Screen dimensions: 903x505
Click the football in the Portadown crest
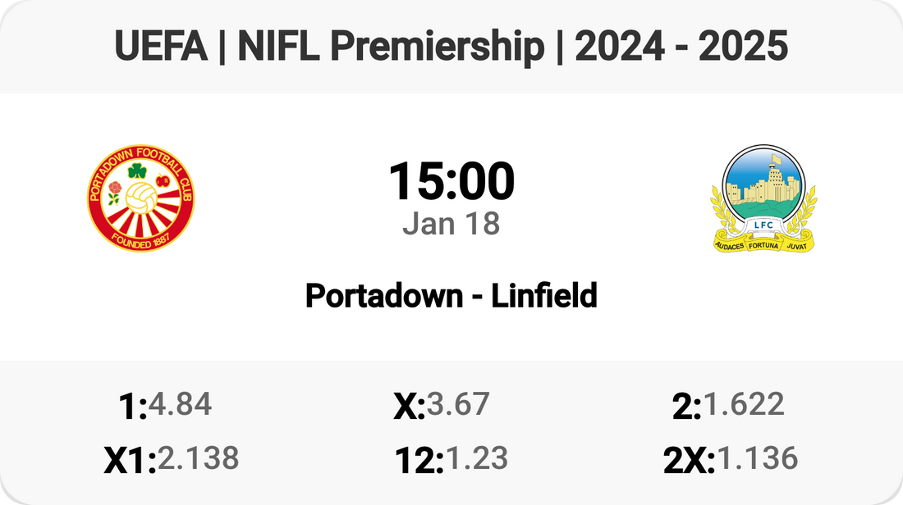(140, 196)
